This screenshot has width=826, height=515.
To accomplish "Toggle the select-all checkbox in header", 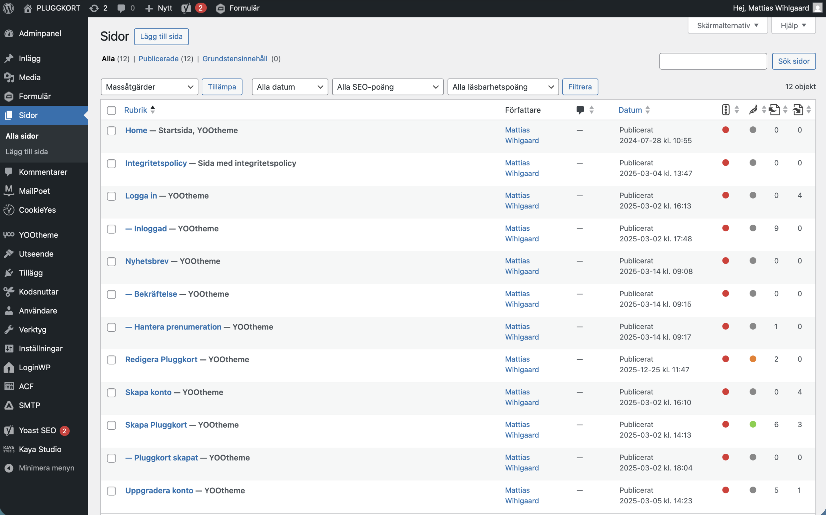I will (111, 110).
